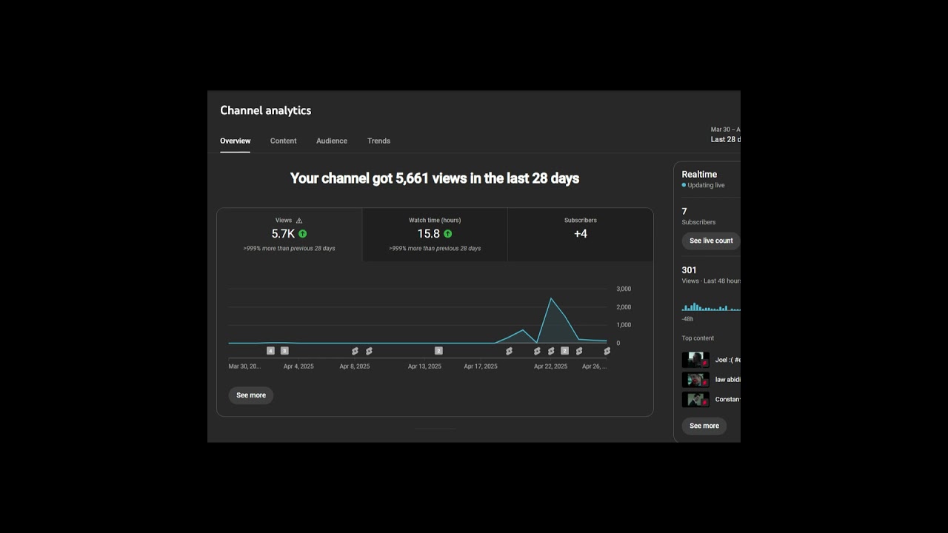Click the warning triangle icon beside Views
Viewport: 948px width, 533px height.
coord(299,221)
